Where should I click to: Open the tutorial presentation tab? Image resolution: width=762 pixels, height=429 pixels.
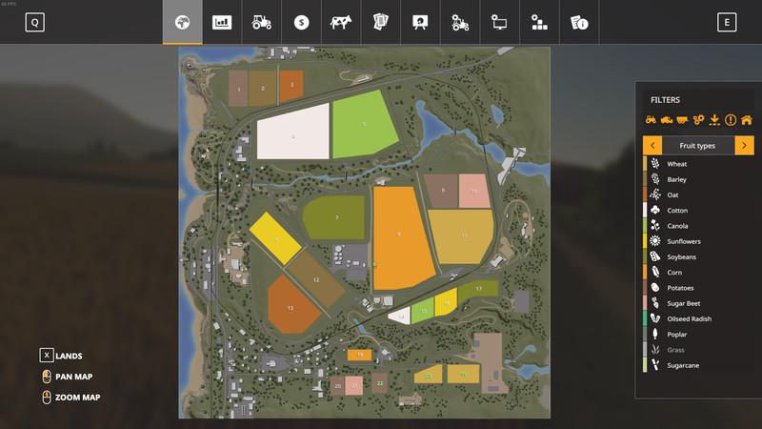coord(420,22)
